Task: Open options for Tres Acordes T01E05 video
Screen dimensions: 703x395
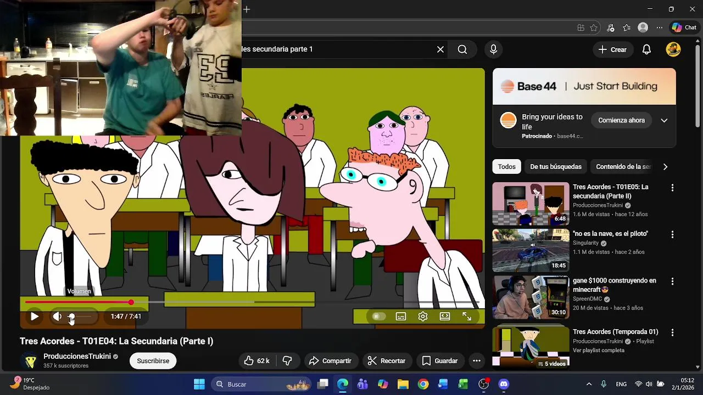Action: click(672, 188)
